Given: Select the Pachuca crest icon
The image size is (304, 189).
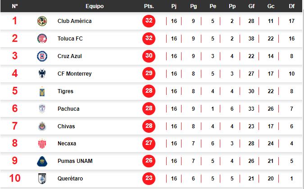Looking at the screenshot, I should pyautogui.click(x=42, y=109).
